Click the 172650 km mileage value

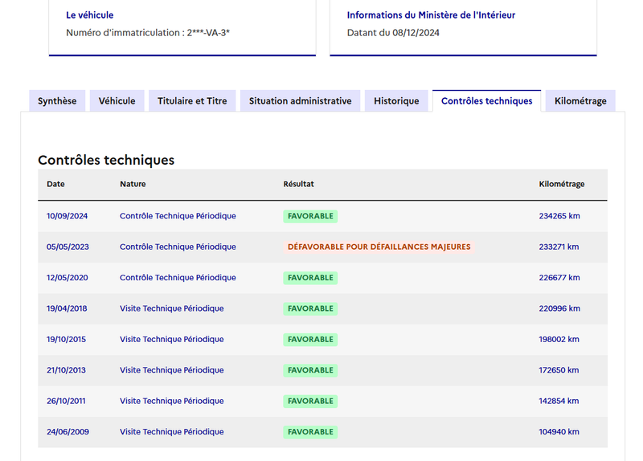[559, 370]
